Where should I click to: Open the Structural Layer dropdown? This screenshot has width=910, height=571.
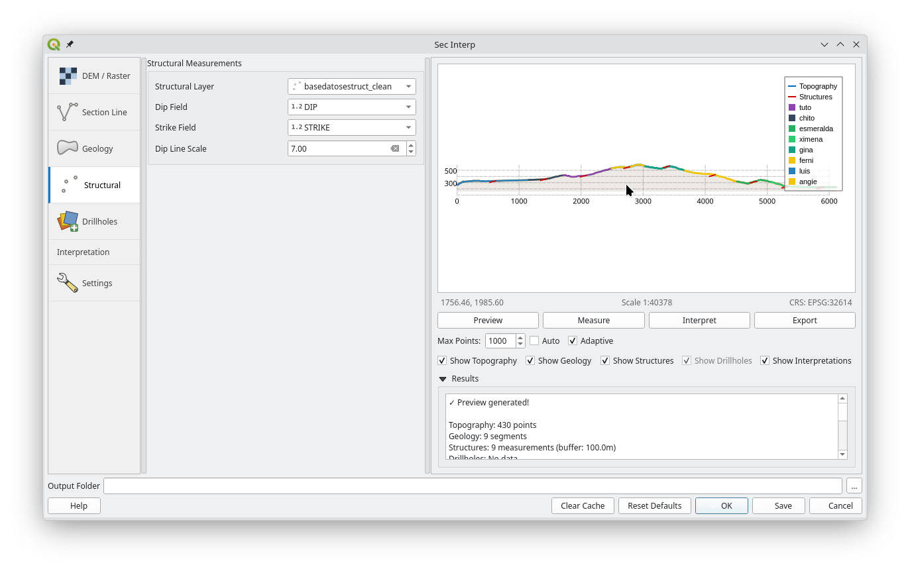pyautogui.click(x=351, y=86)
